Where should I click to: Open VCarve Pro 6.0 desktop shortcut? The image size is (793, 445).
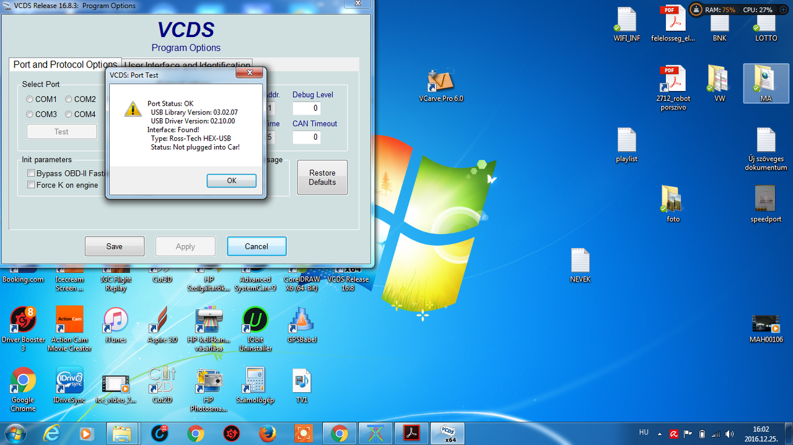(441, 85)
